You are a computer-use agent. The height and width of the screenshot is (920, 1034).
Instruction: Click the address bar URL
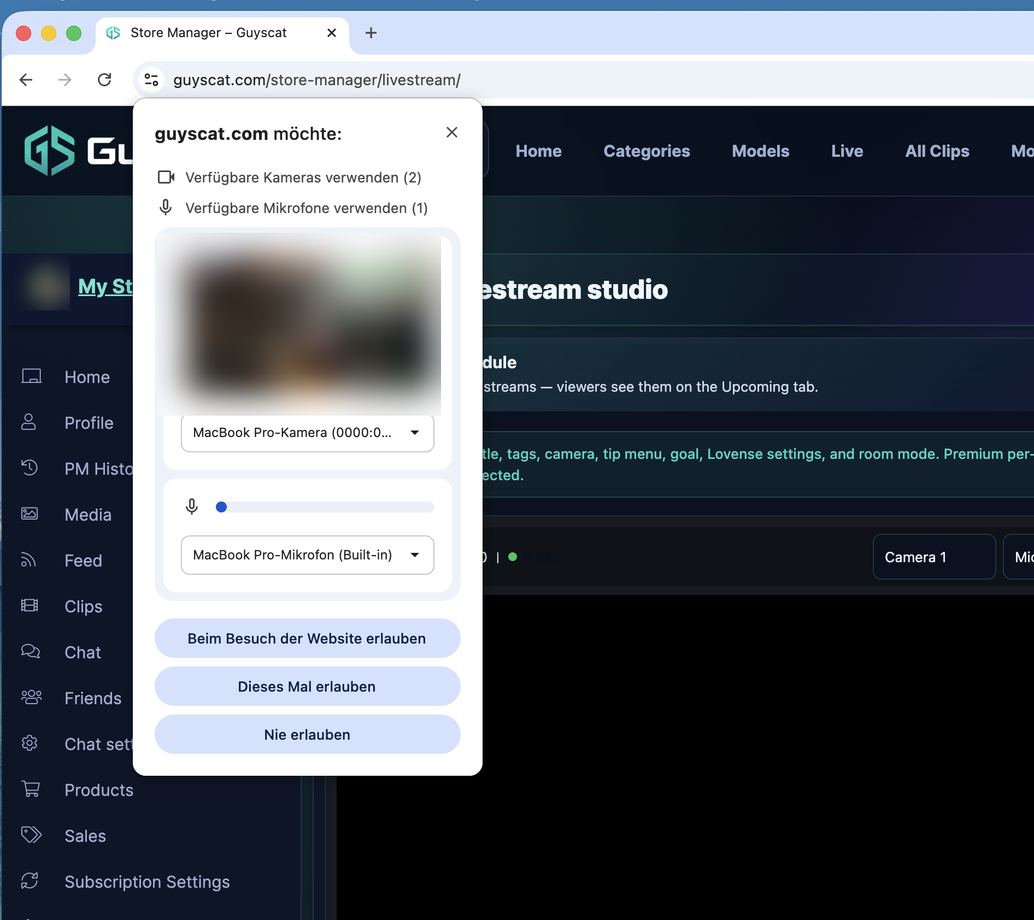point(317,80)
